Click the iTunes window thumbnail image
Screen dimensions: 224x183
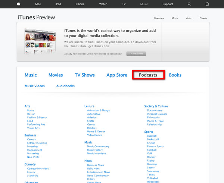pos(40,41)
